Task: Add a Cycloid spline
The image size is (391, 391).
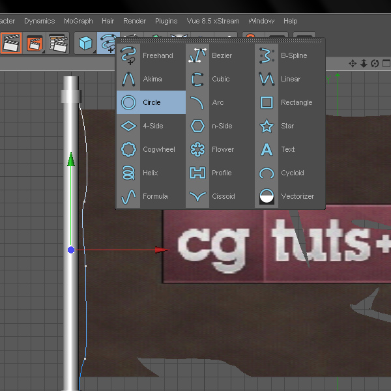Action: [289, 173]
